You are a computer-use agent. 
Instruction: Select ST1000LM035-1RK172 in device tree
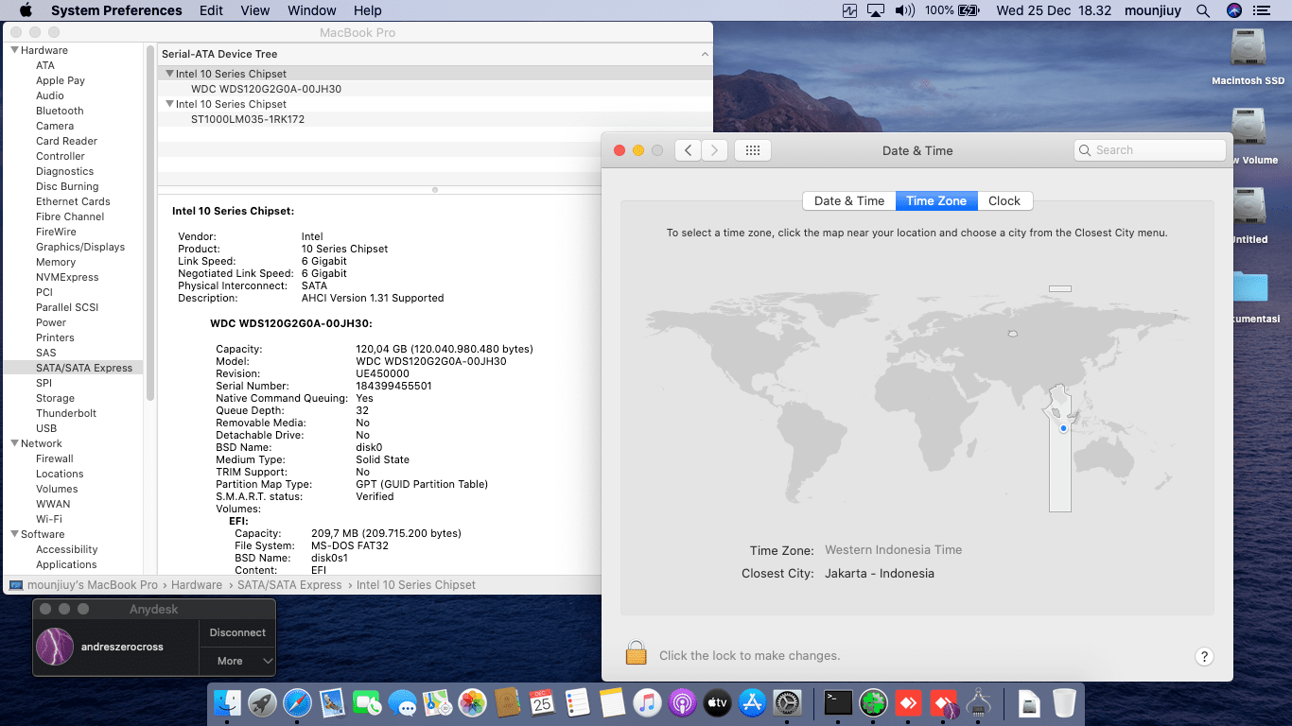(248, 119)
